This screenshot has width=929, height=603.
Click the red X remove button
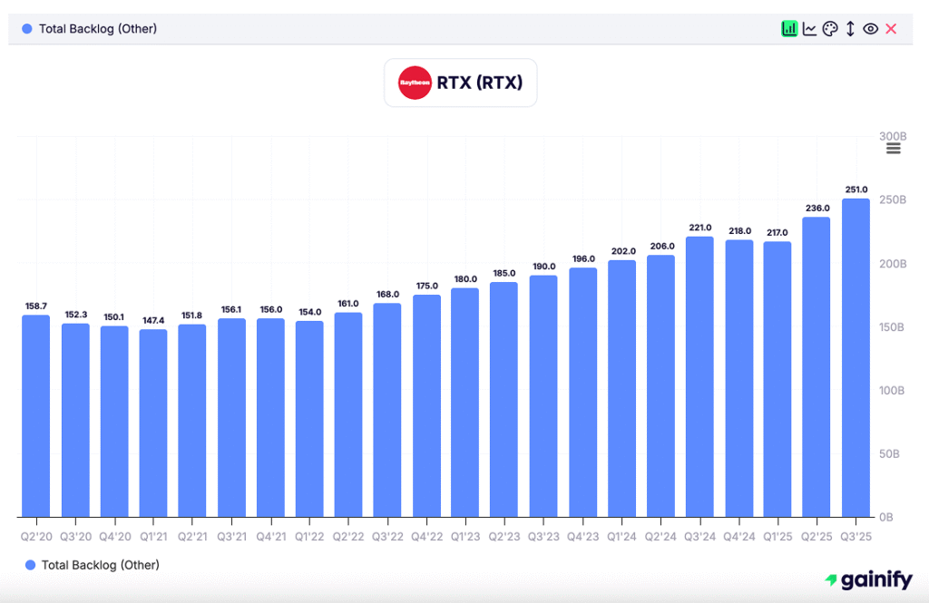pos(889,28)
